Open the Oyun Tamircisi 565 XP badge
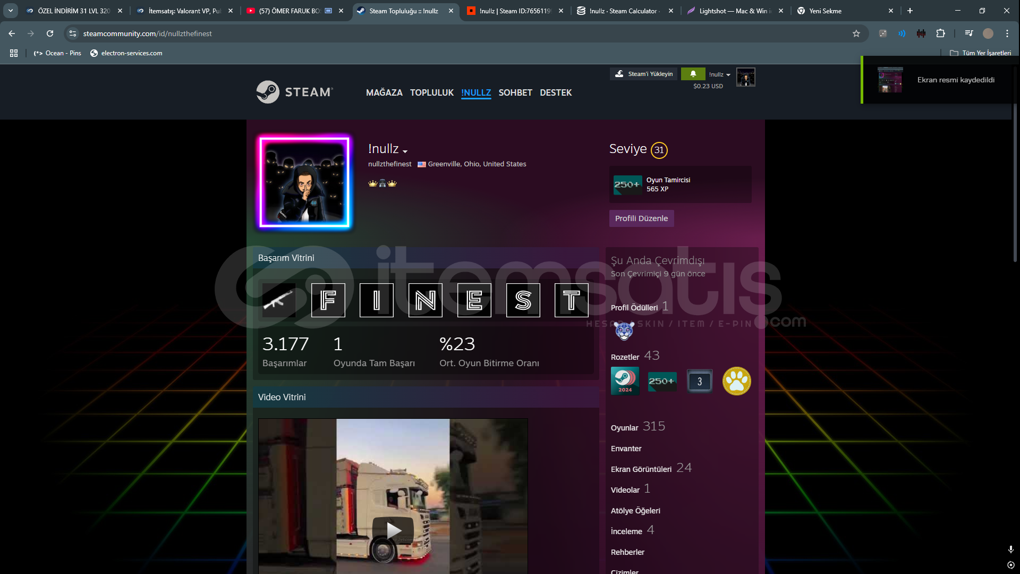This screenshot has height=574, width=1020. click(680, 184)
